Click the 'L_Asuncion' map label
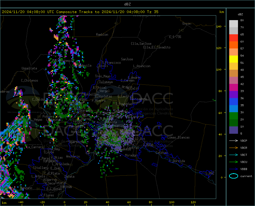This screenshot has height=206, width=255. [x=142, y=66]
